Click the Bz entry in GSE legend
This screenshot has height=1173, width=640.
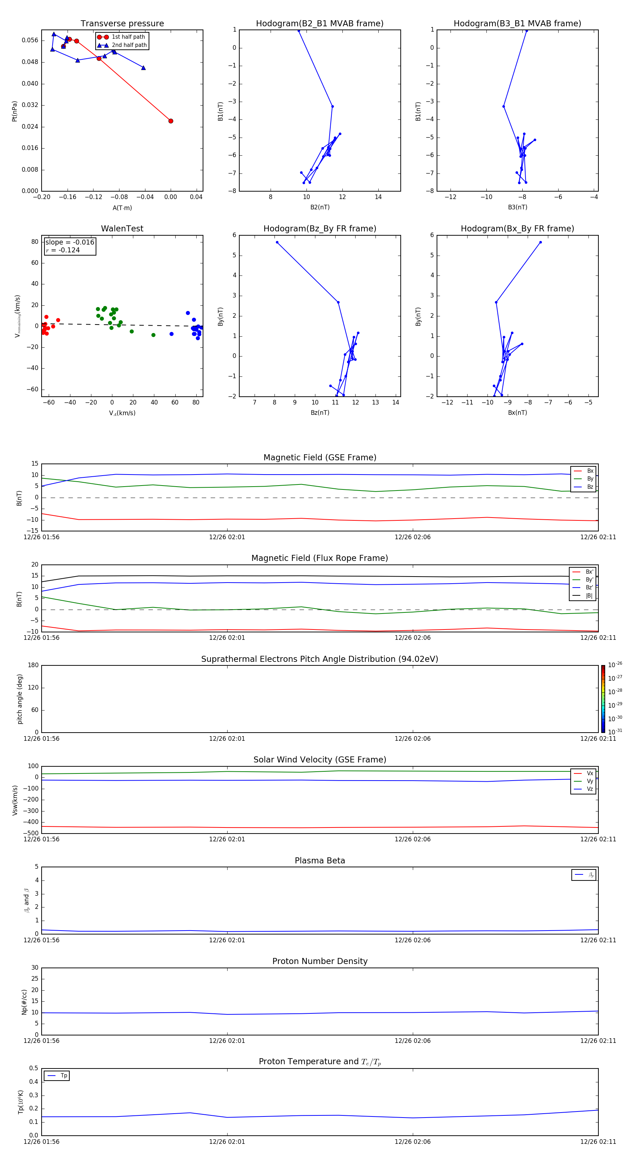click(x=583, y=487)
